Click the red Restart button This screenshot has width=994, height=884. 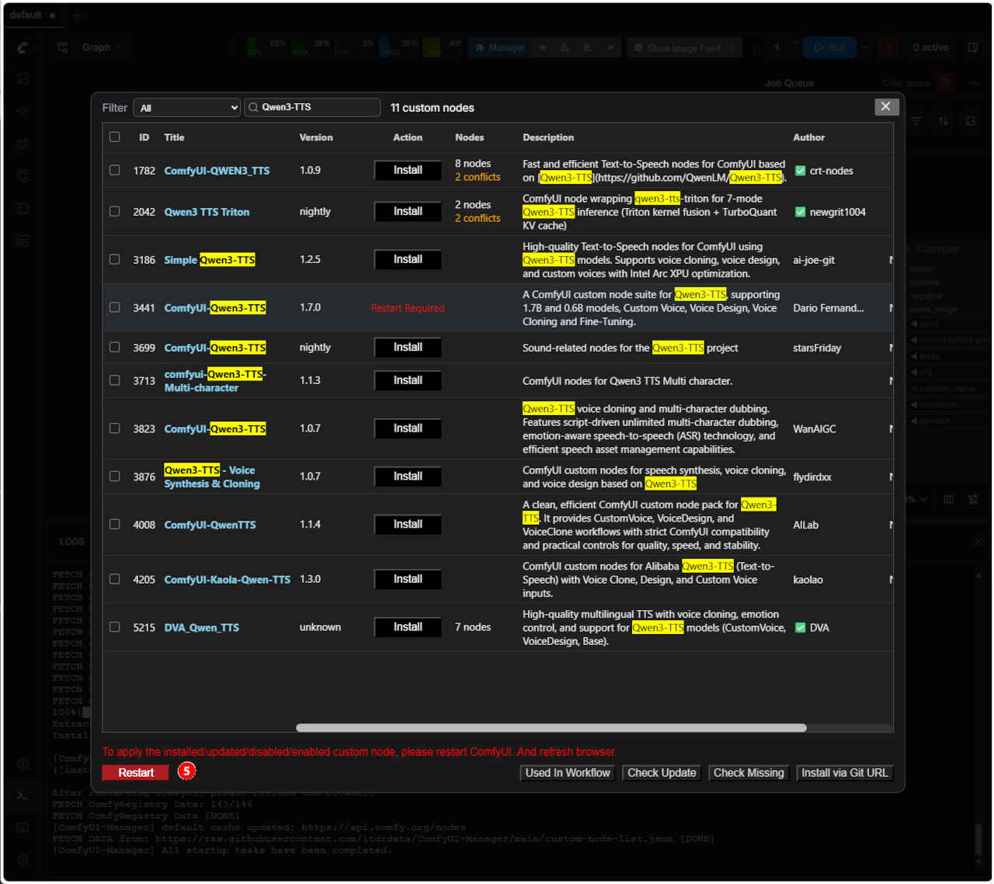pos(135,772)
